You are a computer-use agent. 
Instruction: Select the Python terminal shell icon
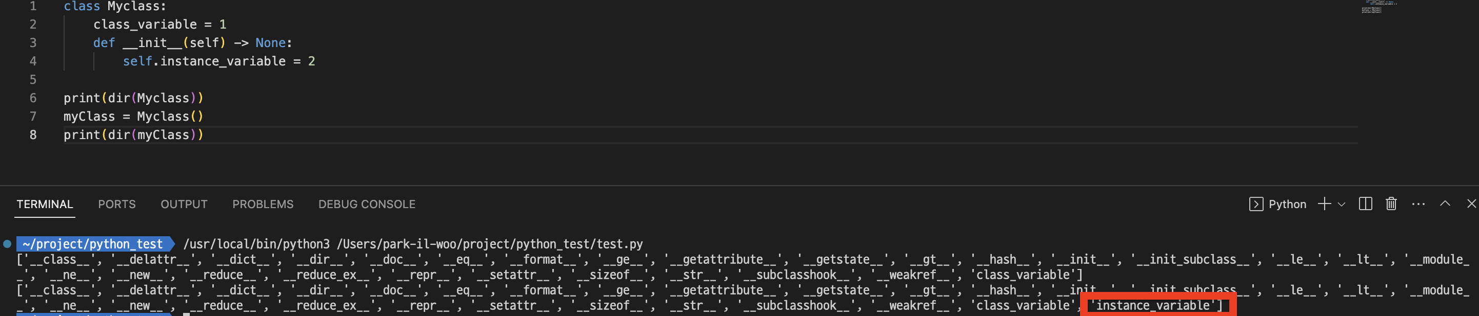(x=1255, y=205)
